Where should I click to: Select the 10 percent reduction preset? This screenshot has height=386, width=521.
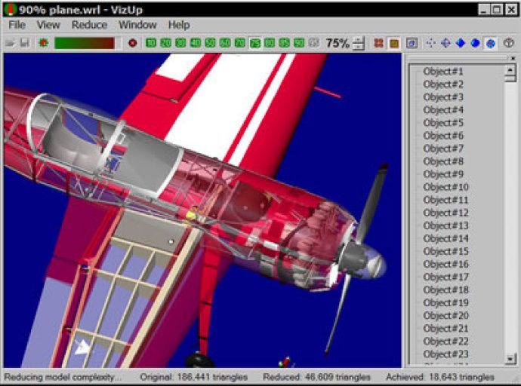click(x=151, y=43)
